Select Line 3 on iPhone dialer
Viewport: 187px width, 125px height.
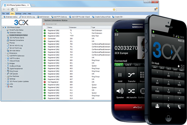pos(168,69)
